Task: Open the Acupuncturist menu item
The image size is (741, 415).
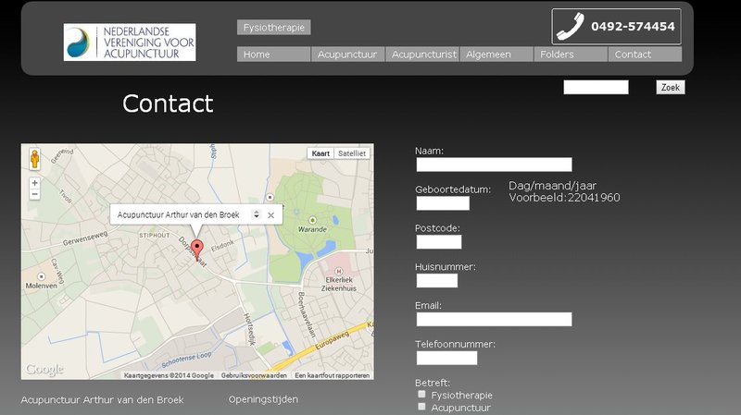Action: 422,55
